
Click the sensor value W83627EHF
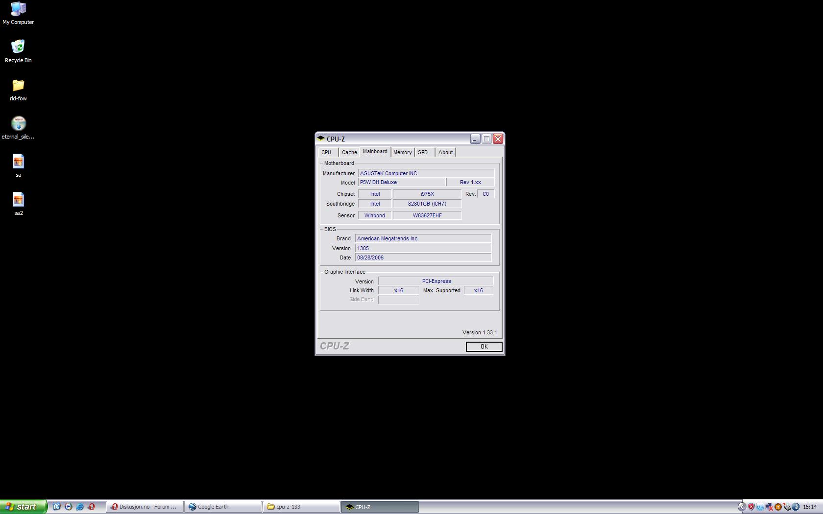pyautogui.click(x=427, y=215)
